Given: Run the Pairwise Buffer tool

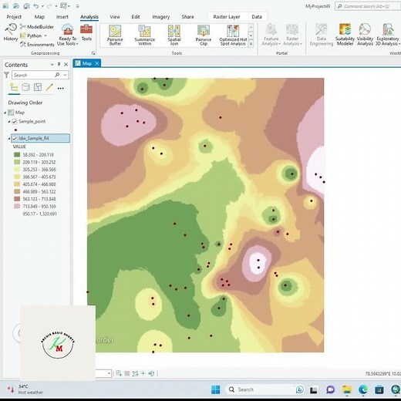Looking at the screenshot, I should [x=115, y=35].
